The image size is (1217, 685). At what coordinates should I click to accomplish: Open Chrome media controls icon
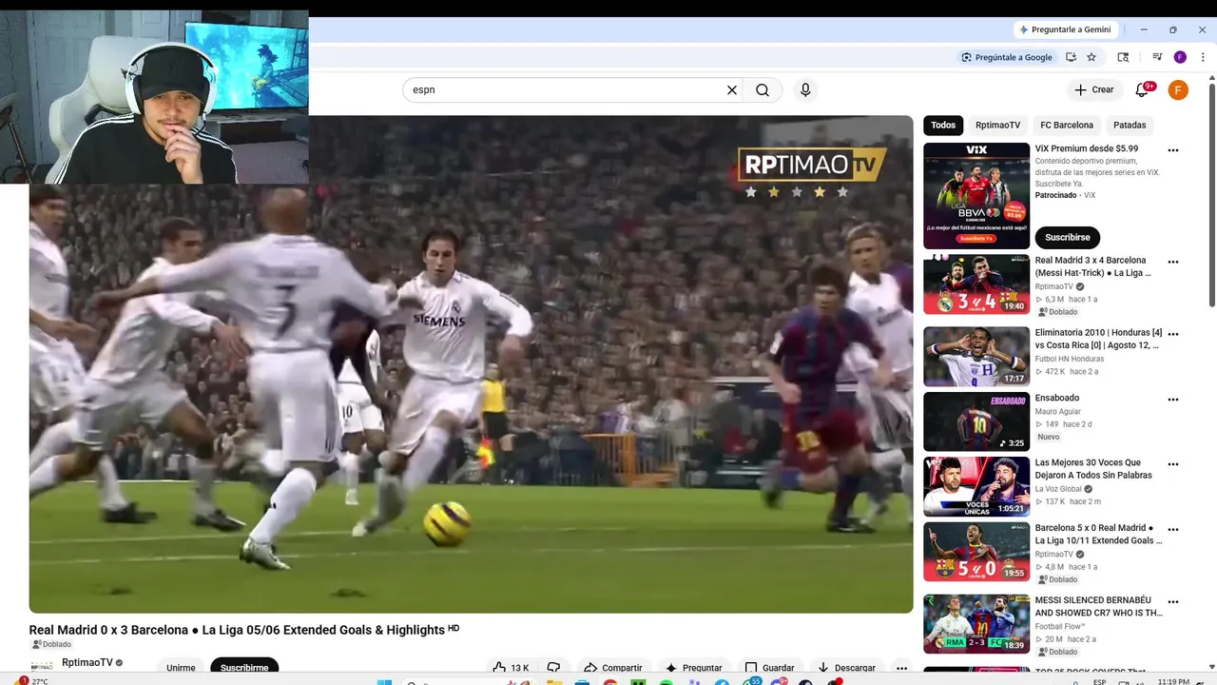pyautogui.click(x=1157, y=57)
